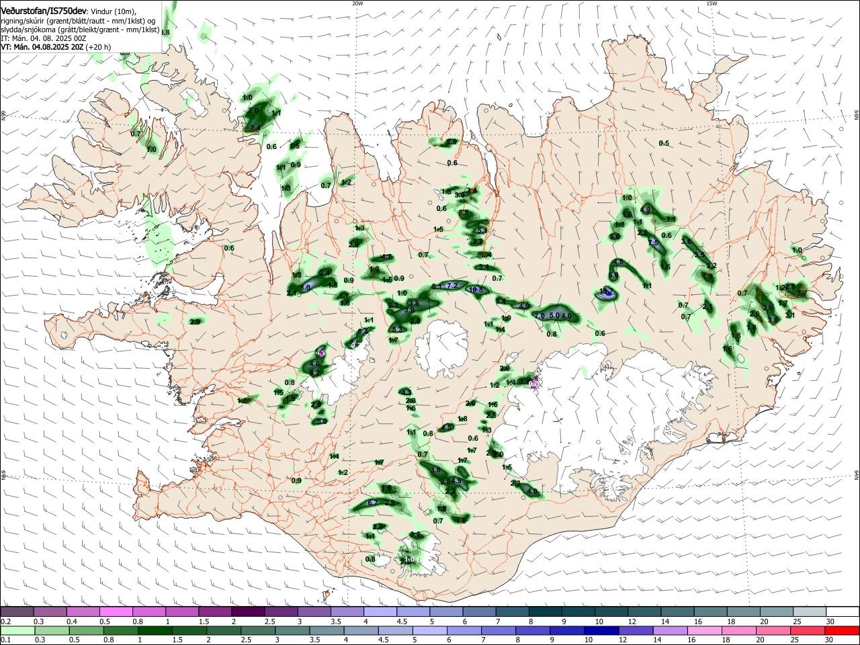Click the light periwinkle swatch between 4 and 4.5 in top legend row
860x645 pixels.
pos(379,611)
